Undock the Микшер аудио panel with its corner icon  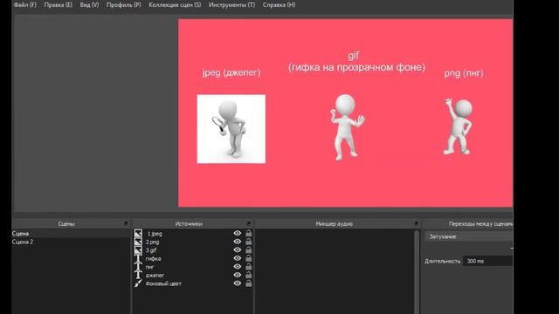416,223
